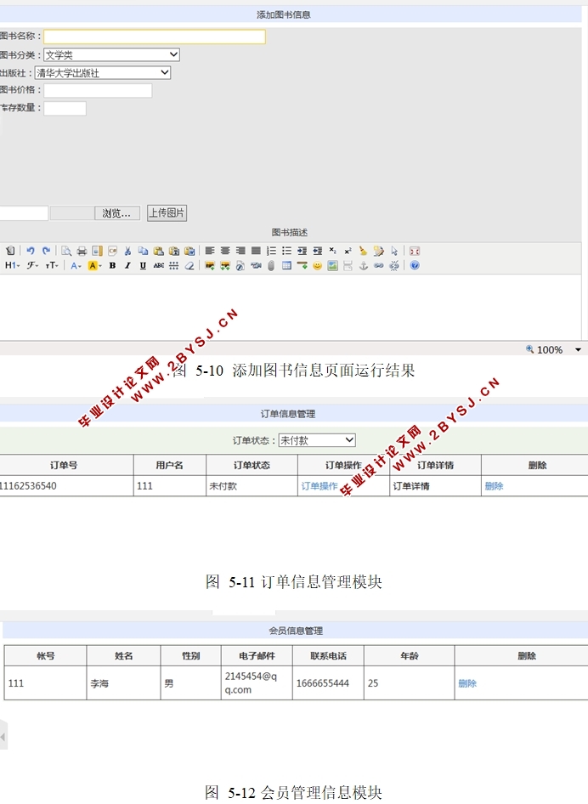Open the text color picker
This screenshot has height=804, width=588.
(76, 266)
